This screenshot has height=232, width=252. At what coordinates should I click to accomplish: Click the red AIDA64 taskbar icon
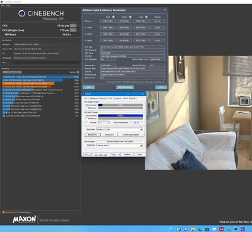(221, 229)
